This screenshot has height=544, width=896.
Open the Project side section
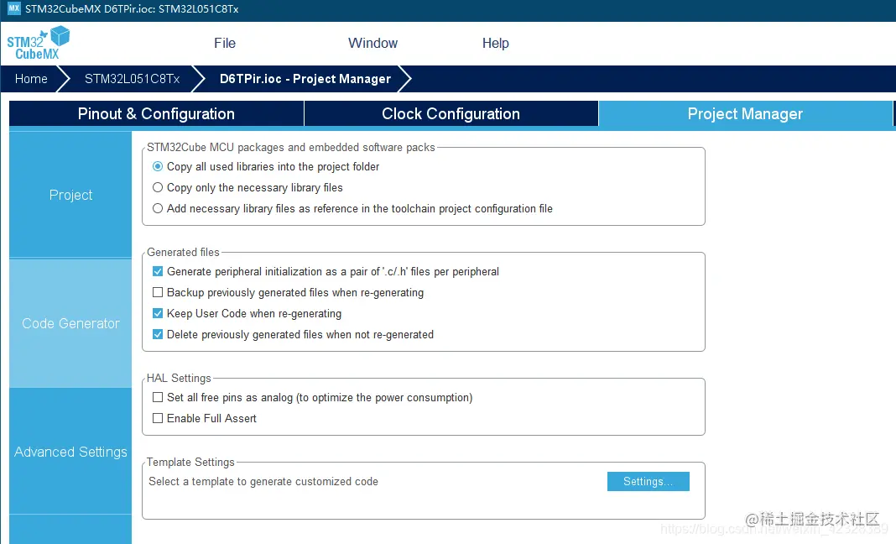pyautogui.click(x=70, y=195)
